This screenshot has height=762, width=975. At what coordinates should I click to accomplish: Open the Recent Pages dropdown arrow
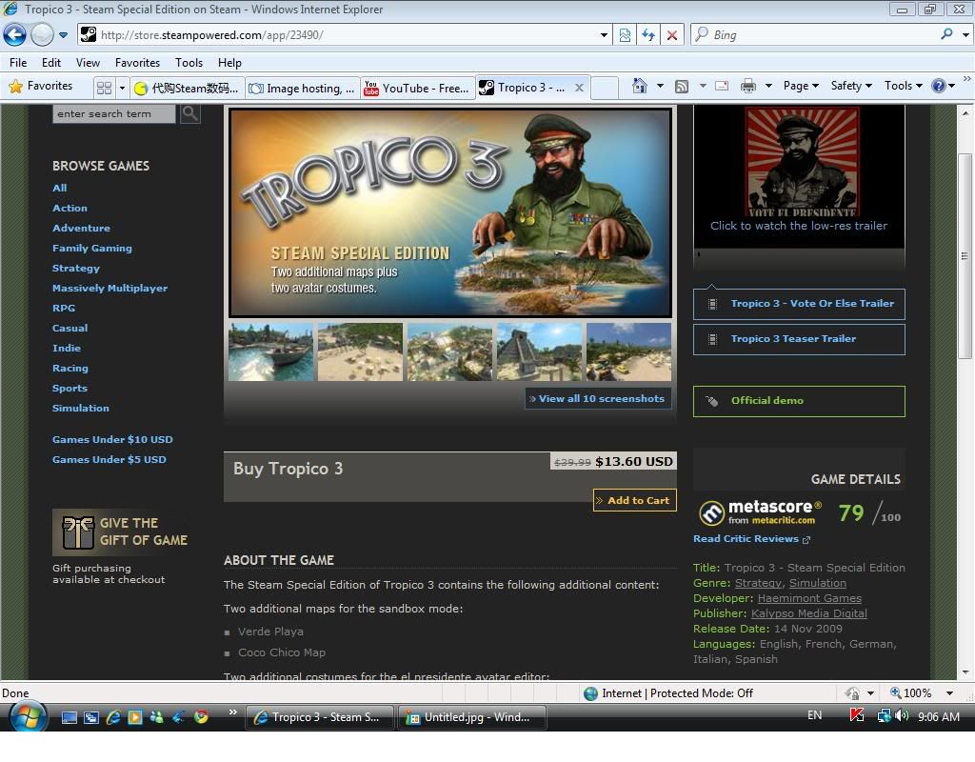[x=63, y=35]
